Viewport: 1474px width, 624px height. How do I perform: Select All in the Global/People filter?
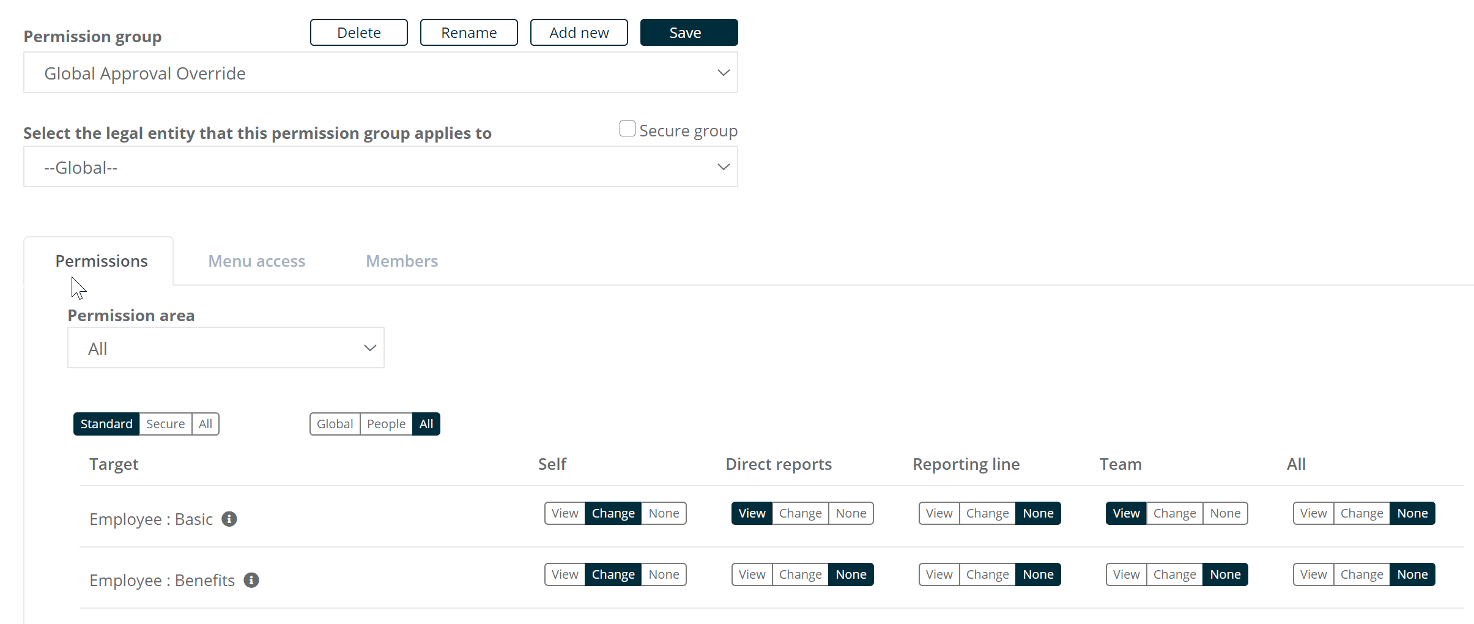pyautogui.click(x=426, y=424)
